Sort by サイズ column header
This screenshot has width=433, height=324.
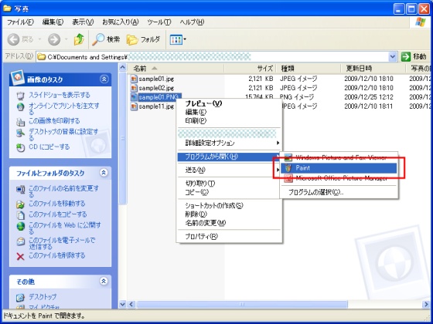click(x=251, y=69)
